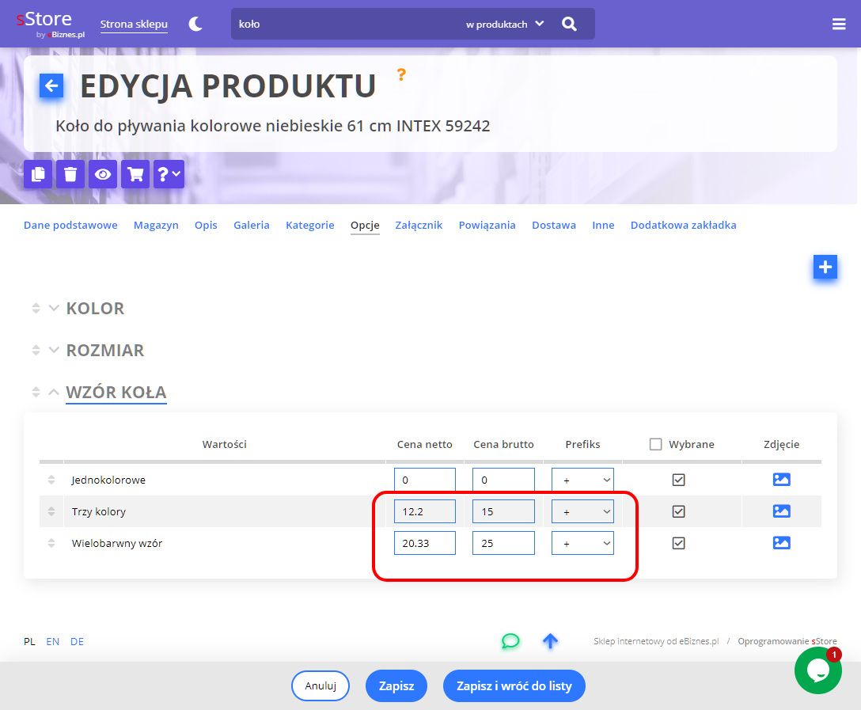Uncheck Wybrane for Jednokolorowe
Screen dimensions: 861x710
pyautogui.click(x=679, y=480)
